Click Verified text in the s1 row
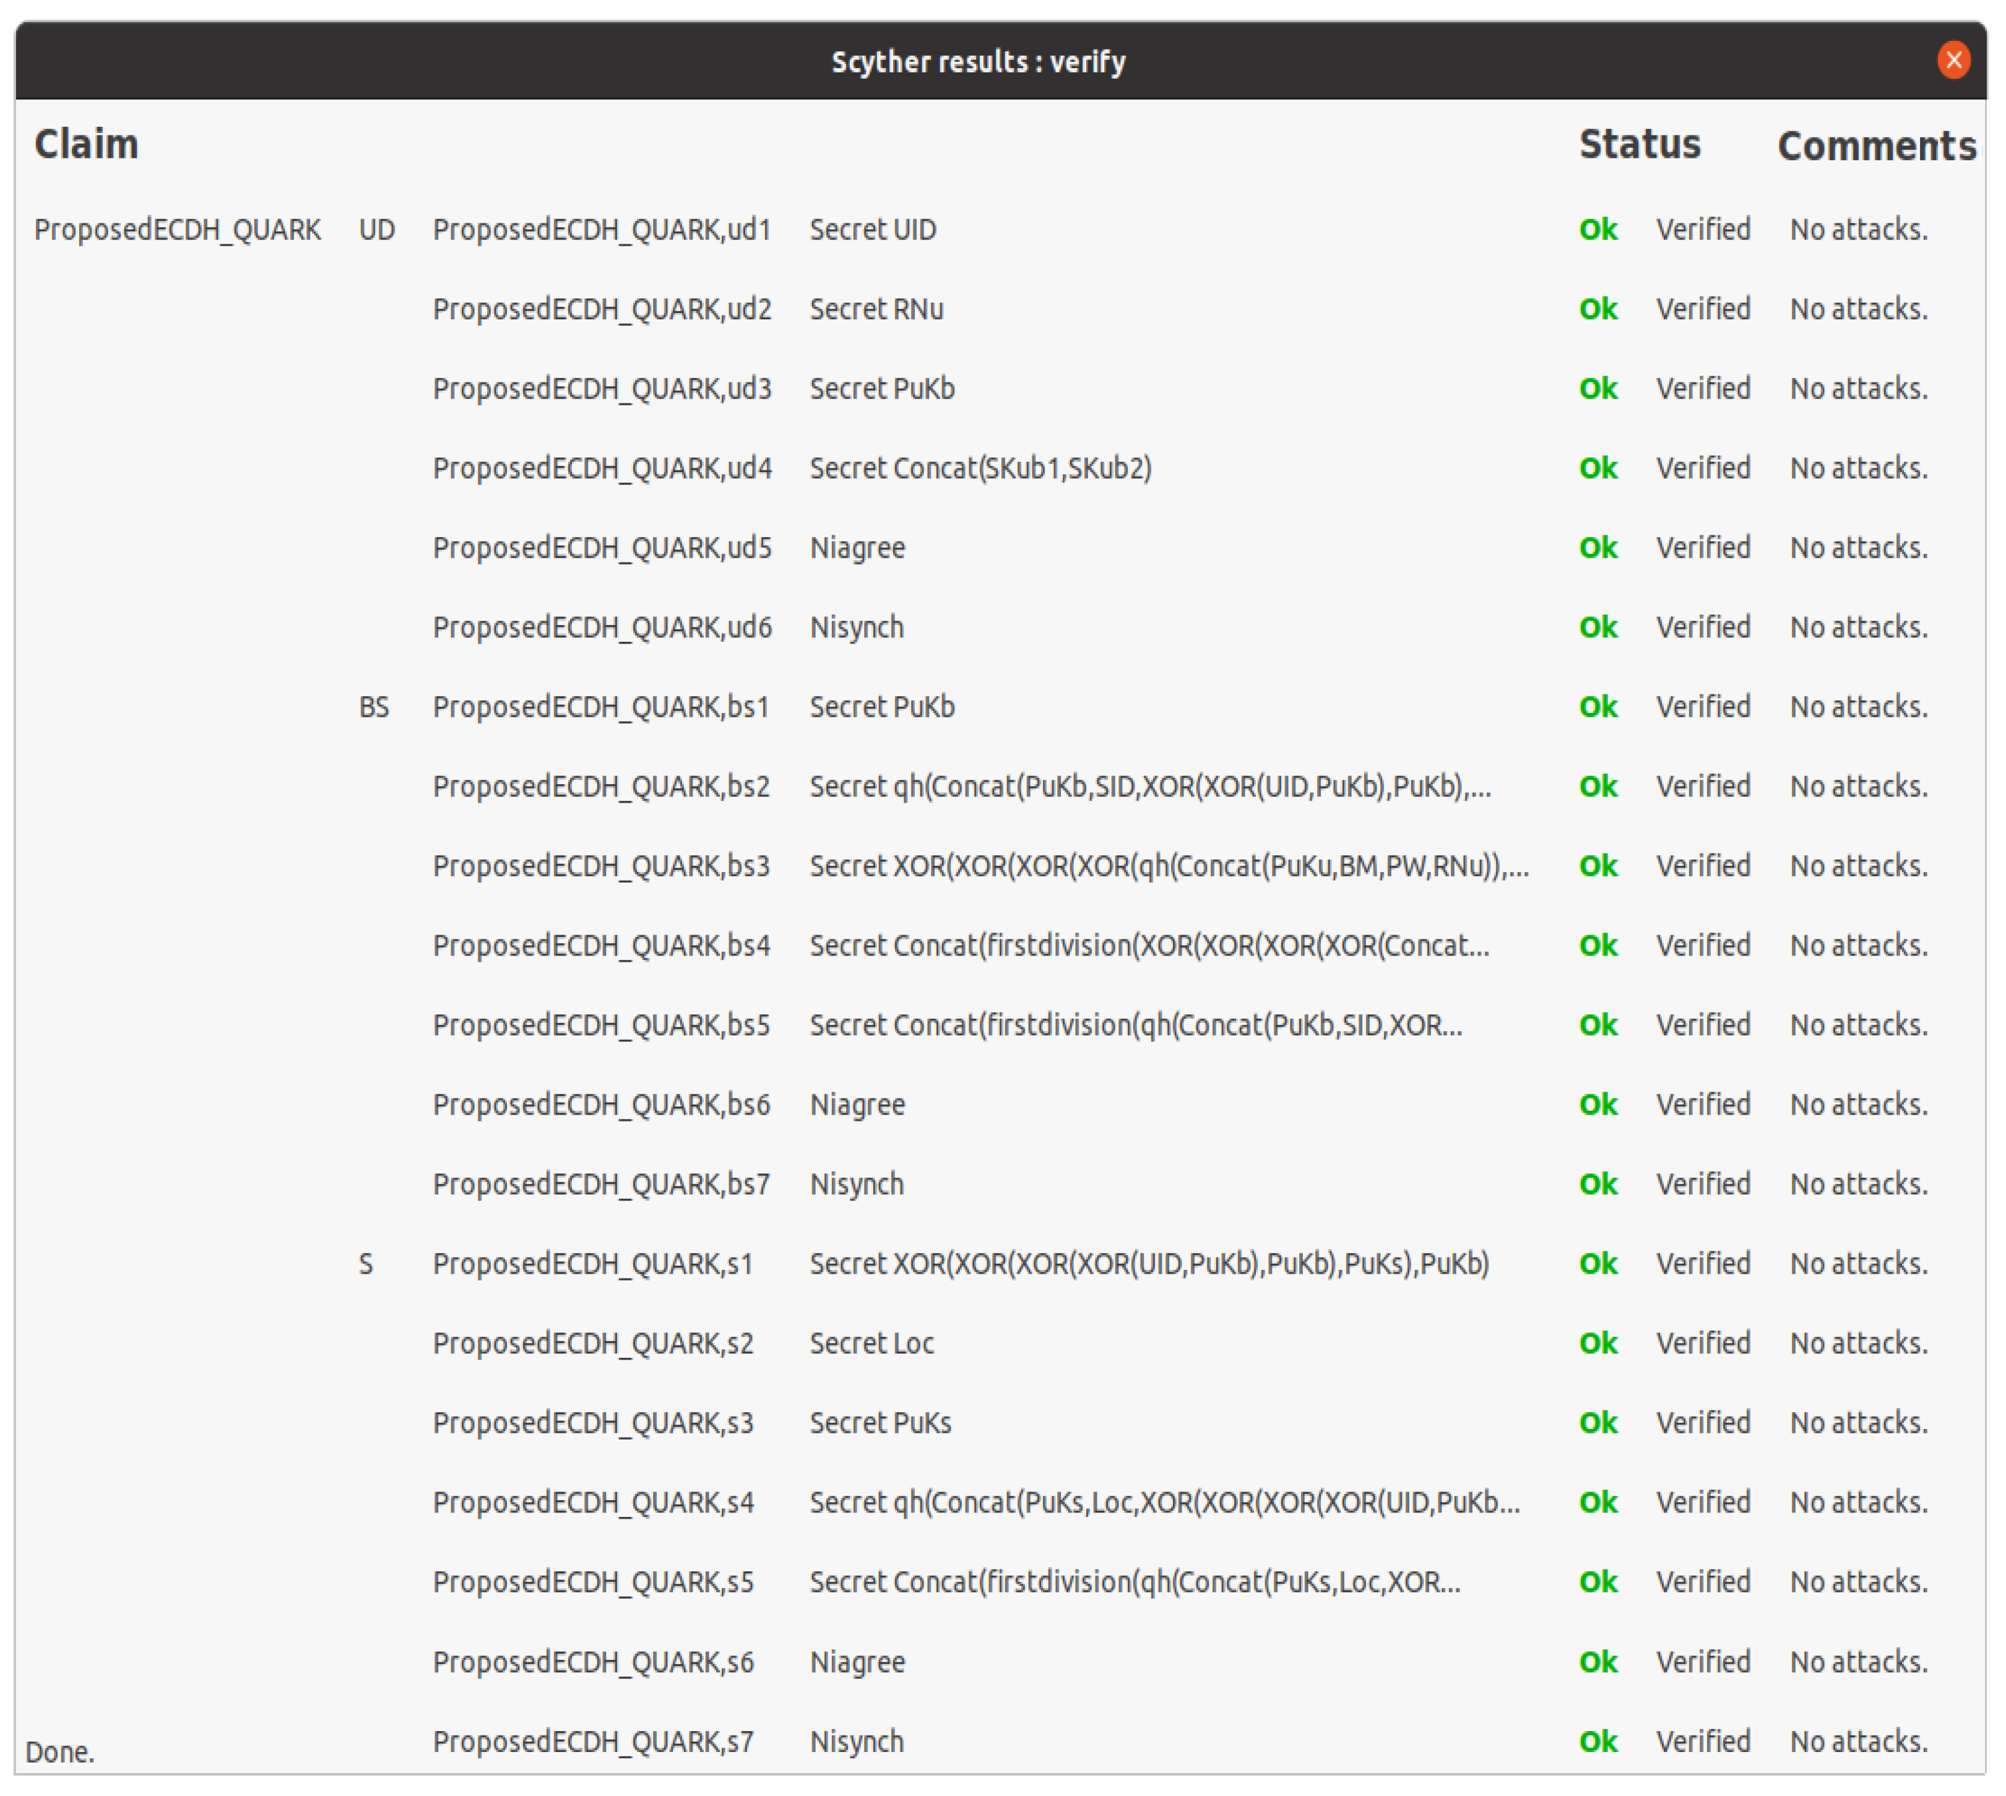This screenshot has height=1796, width=2006. 1702,1264
